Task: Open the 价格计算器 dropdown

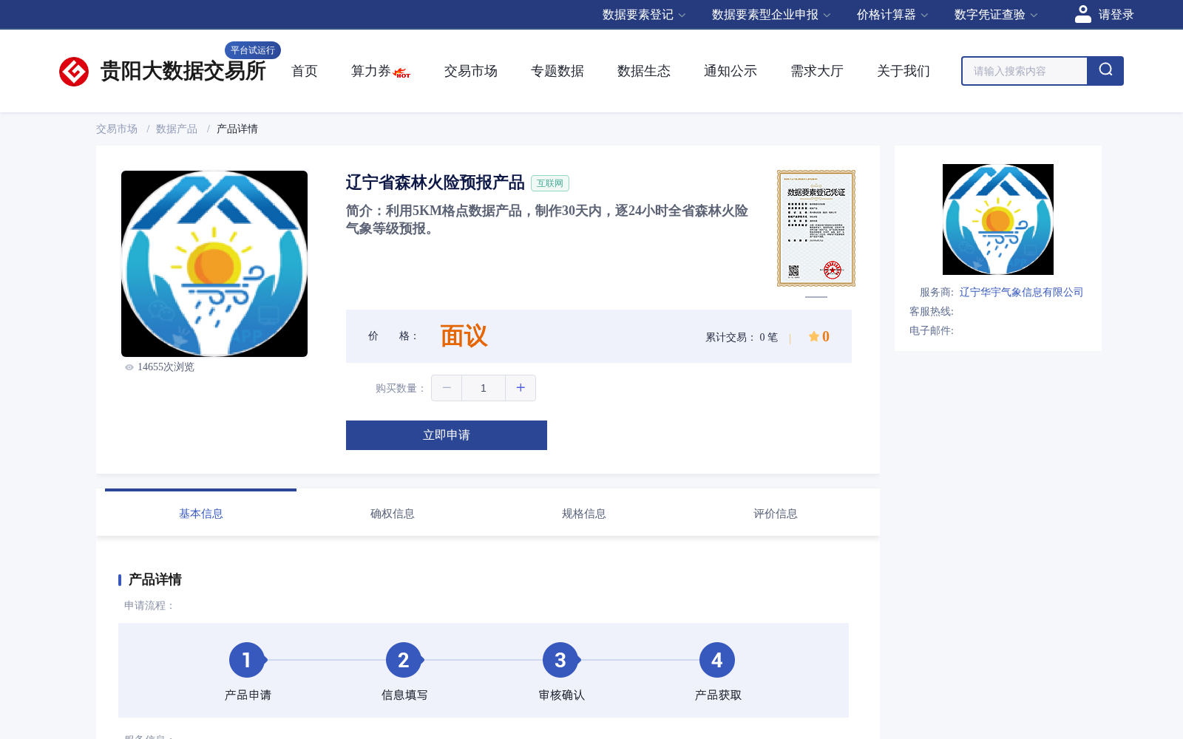Action: 892,15
